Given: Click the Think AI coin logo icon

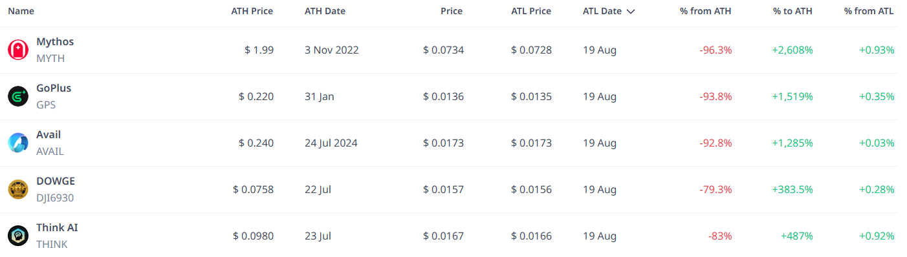Looking at the screenshot, I should (18, 236).
